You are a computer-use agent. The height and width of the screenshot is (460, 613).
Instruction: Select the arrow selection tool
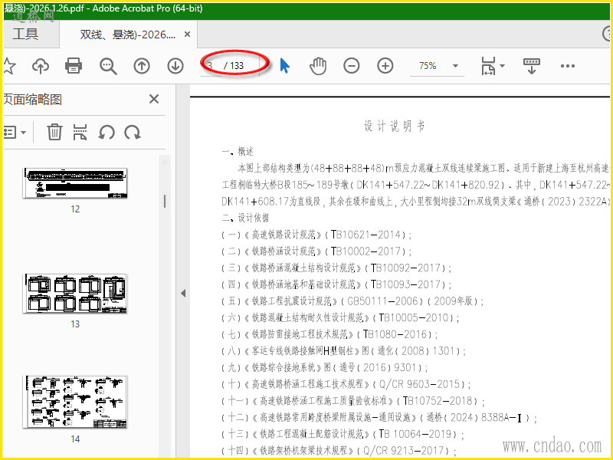pyautogui.click(x=284, y=65)
